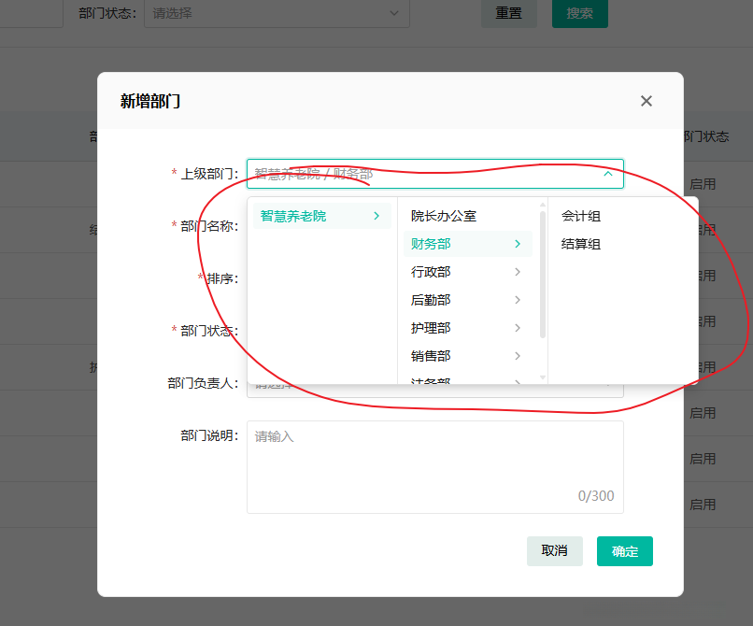The width and height of the screenshot is (753, 626).
Task: Expand the chevron beside 销售部
Action: click(x=518, y=356)
